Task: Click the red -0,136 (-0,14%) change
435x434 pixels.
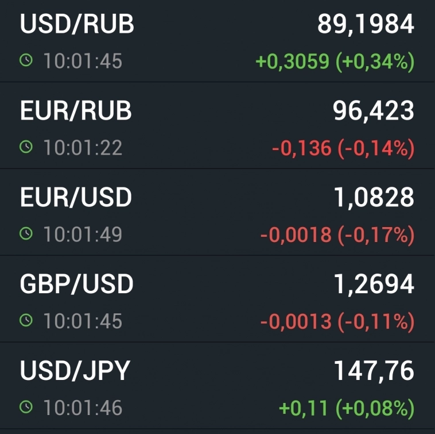Action: (343, 148)
